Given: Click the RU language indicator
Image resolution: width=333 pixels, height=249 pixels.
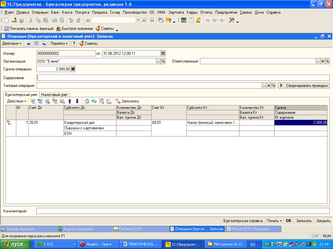Looking at the screenshot, I should 253,244.
